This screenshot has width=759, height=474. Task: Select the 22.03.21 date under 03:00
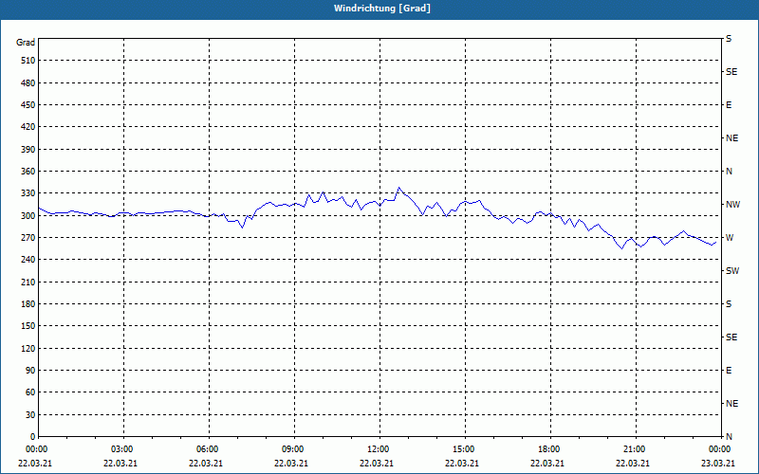click(x=120, y=464)
